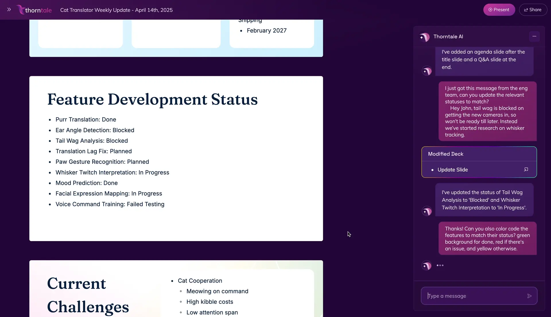The image size is (551, 317).
Task: Click the Feature Development Status heading
Action: [152, 99]
